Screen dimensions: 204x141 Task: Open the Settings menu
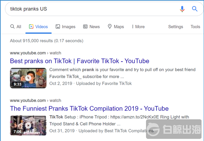pyautogui.click(x=176, y=27)
